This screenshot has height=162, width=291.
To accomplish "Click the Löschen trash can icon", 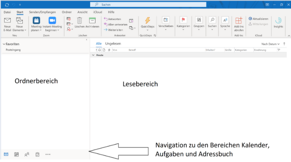I will pos(79,20).
